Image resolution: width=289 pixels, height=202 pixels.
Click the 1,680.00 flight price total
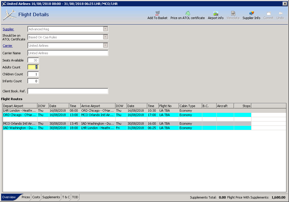point(278,197)
